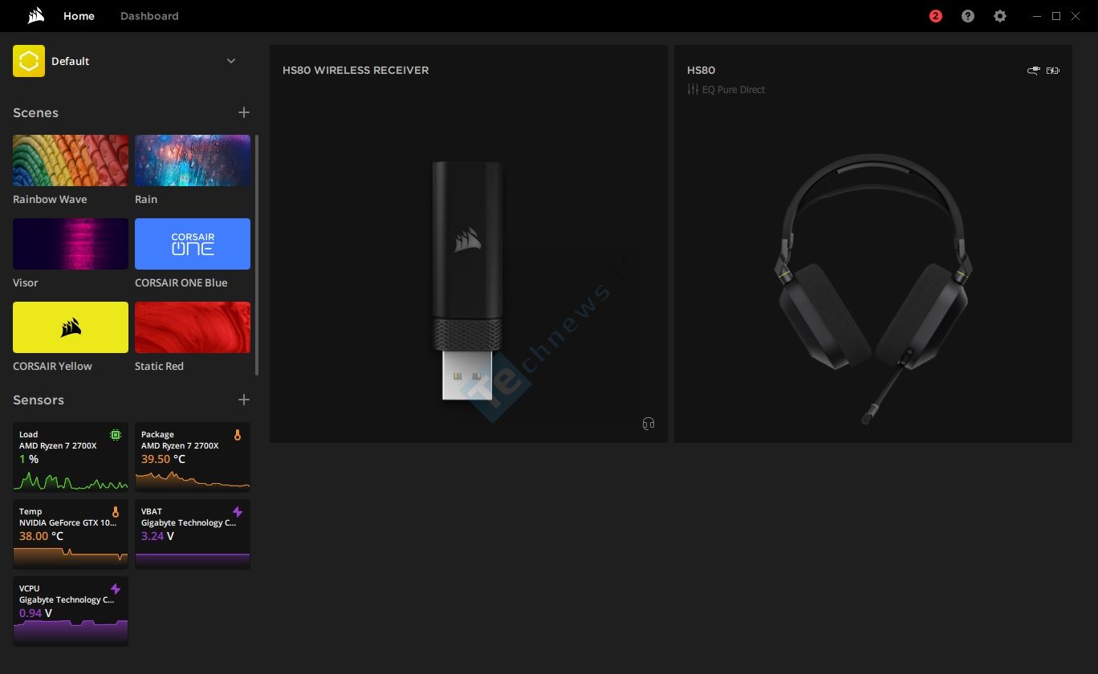Image resolution: width=1098 pixels, height=674 pixels.
Task: Switch to the Home tab
Action: (x=79, y=16)
